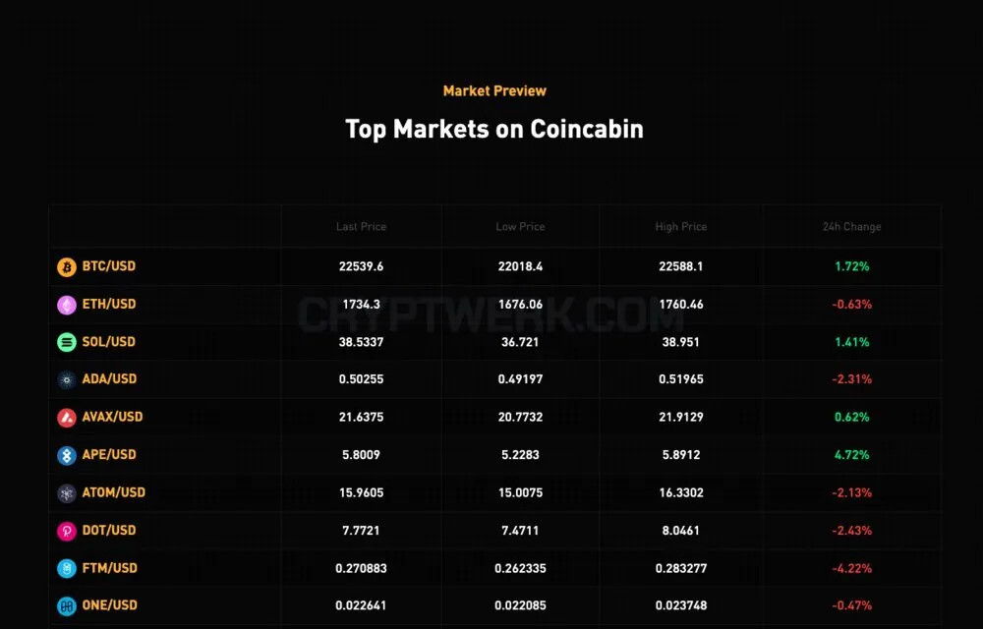Click the Cardano ADA coin icon
Screen dimensions: 983x629
point(67,379)
